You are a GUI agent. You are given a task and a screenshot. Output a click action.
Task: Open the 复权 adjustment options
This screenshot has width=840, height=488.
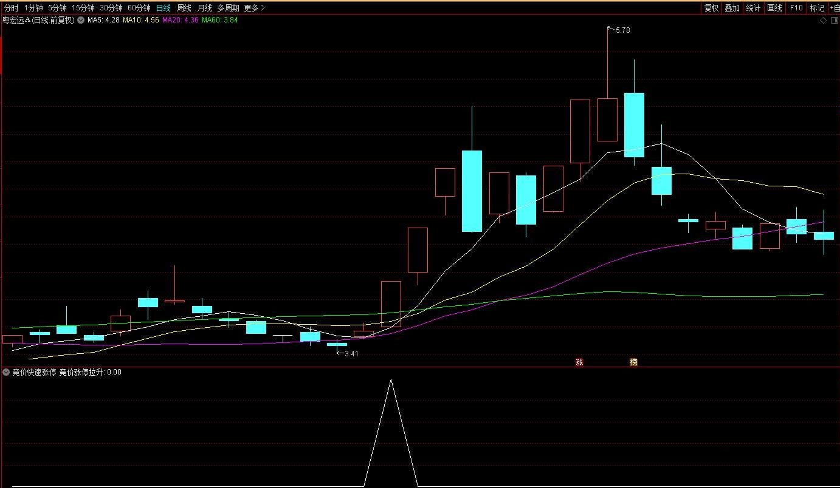point(711,8)
